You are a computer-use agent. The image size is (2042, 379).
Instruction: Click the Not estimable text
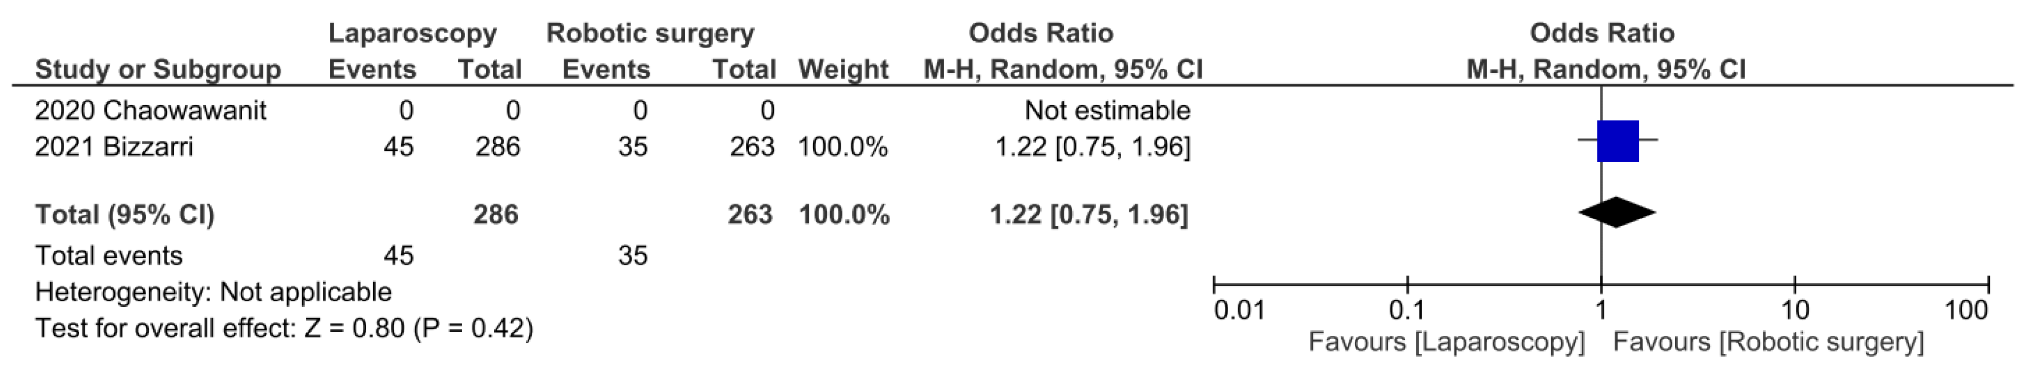[1107, 110]
